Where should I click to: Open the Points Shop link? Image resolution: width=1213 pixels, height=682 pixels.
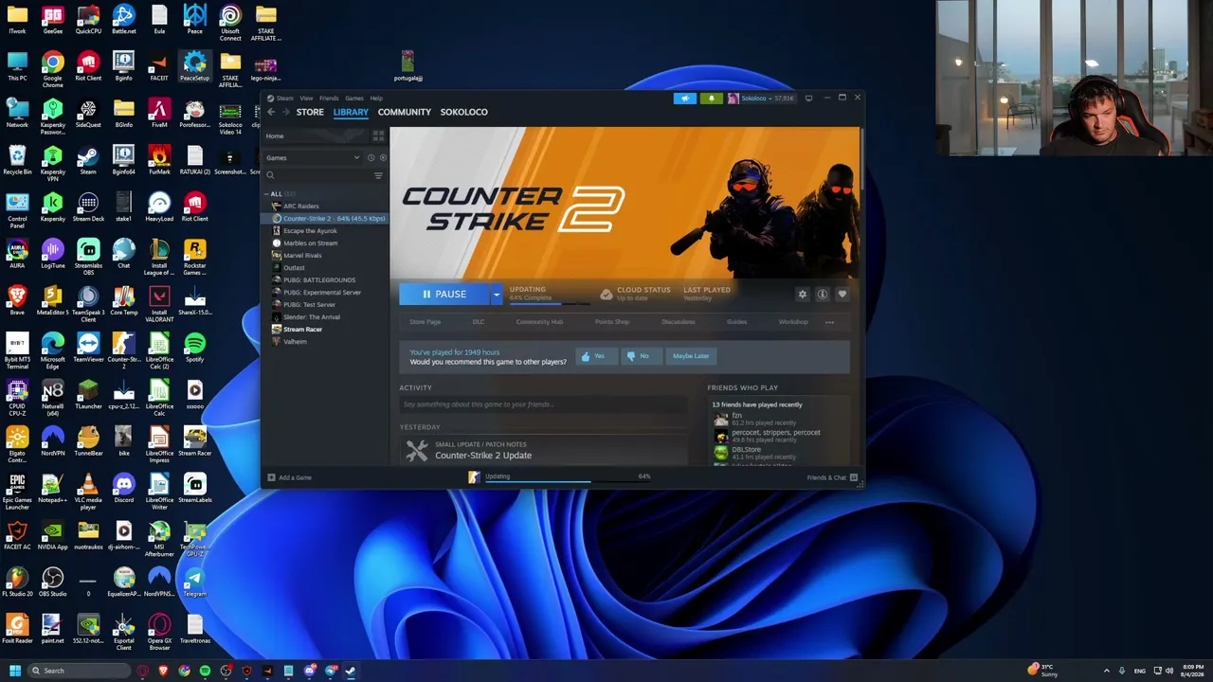pyautogui.click(x=612, y=322)
